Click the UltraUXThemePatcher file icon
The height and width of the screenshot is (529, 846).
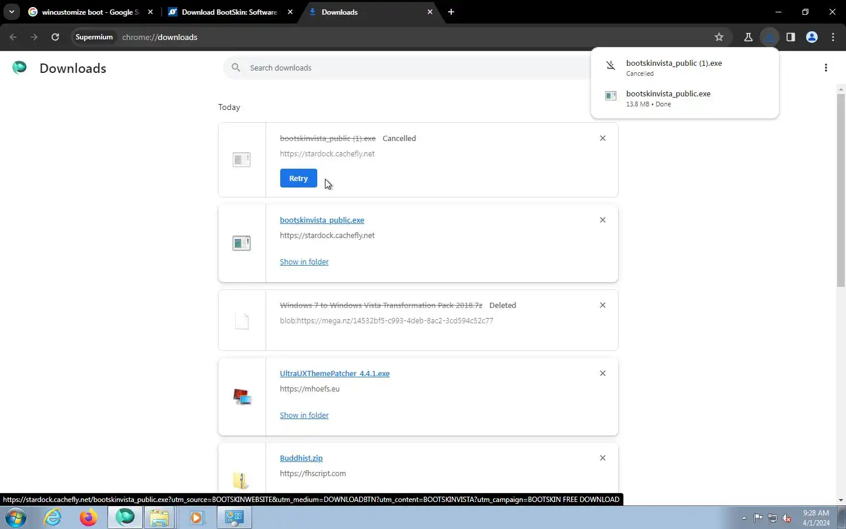pyautogui.click(x=241, y=397)
